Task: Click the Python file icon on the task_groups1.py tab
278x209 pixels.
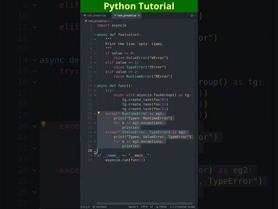Action: 85,16
